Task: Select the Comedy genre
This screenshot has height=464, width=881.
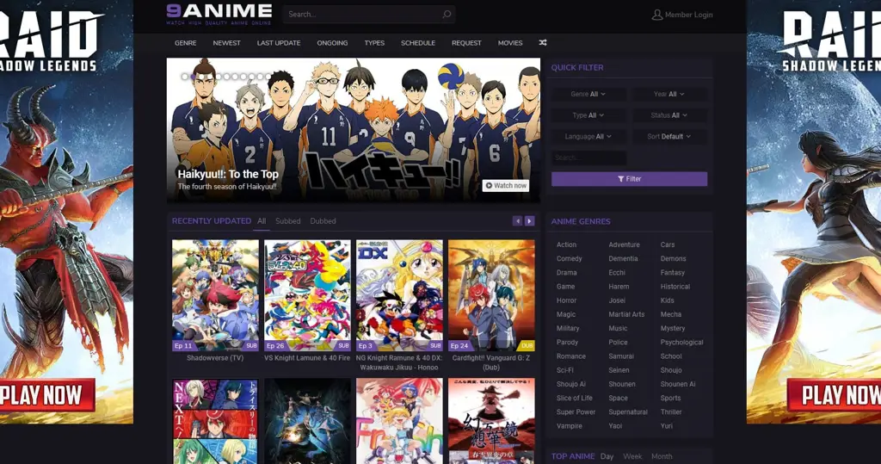Action: [570, 259]
